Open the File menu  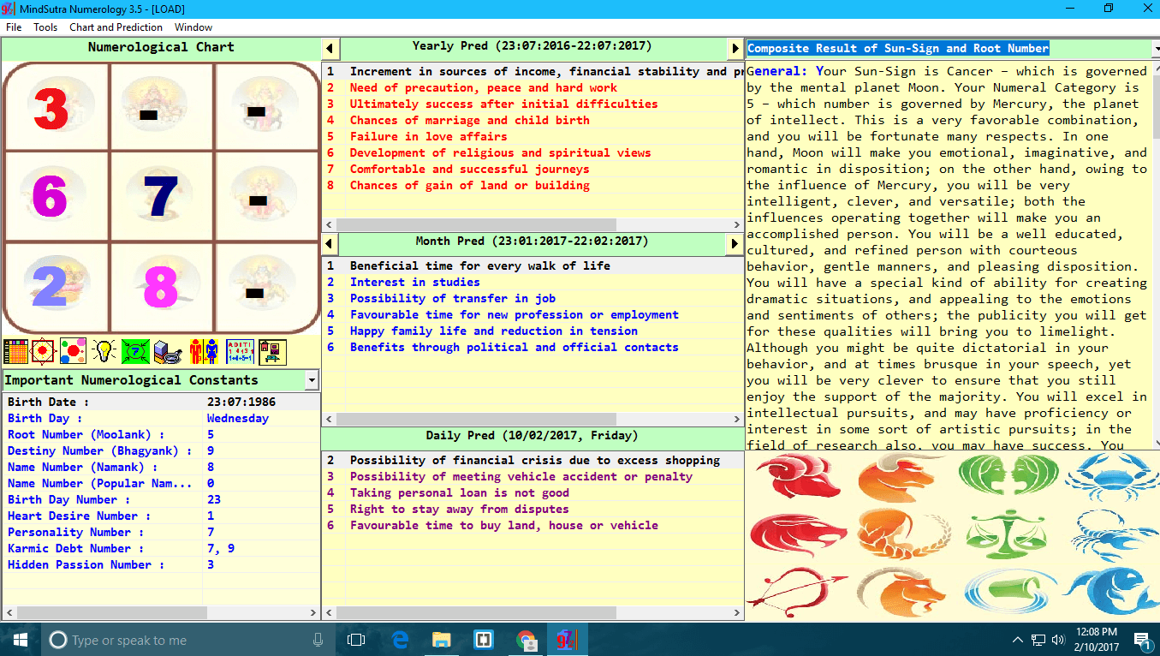point(14,27)
